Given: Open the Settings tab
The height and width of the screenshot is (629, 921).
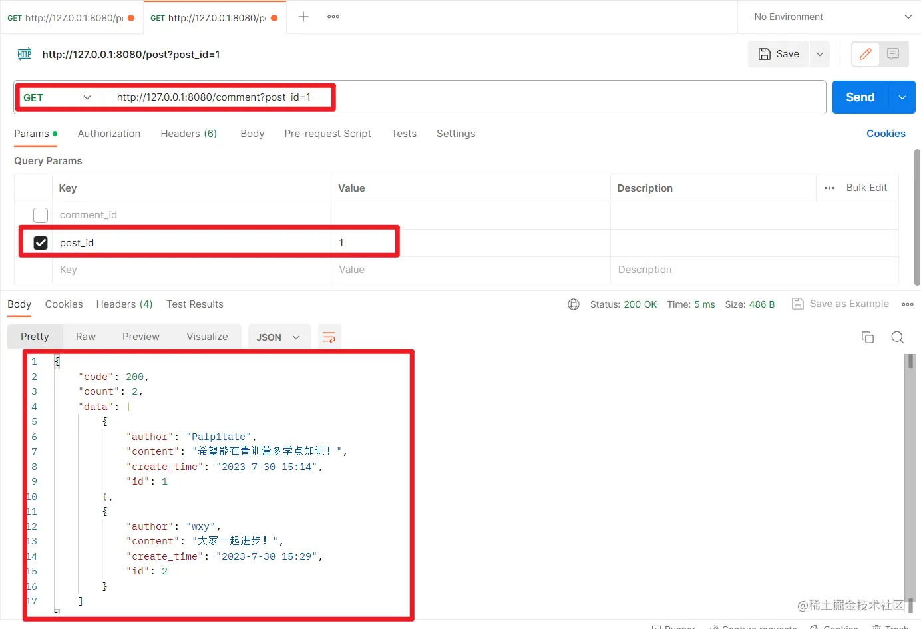Looking at the screenshot, I should [x=456, y=134].
